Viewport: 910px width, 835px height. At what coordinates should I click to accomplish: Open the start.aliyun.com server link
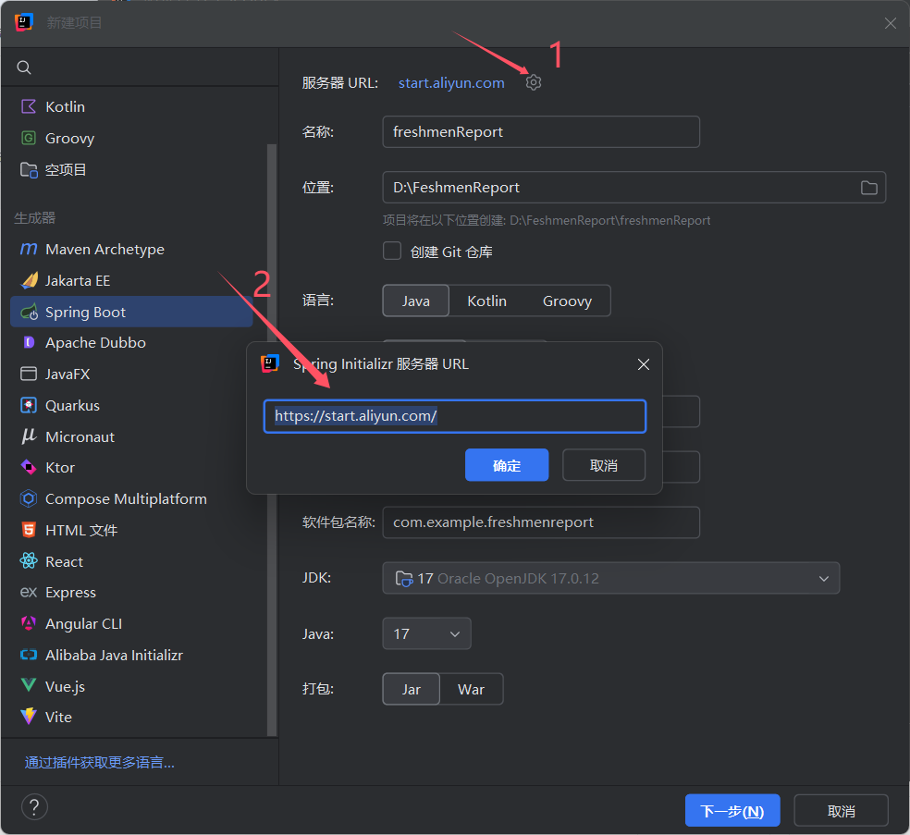coord(450,82)
